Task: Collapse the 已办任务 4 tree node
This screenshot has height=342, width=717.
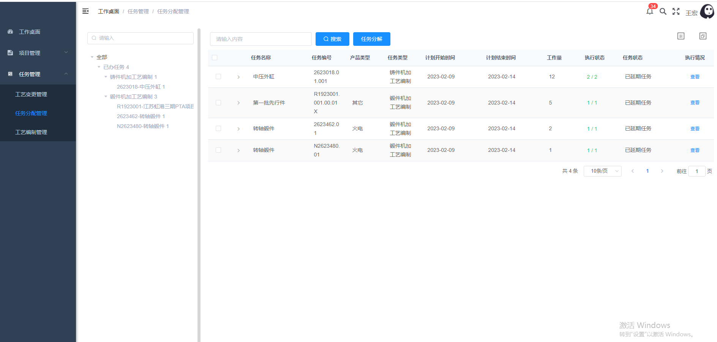Action: pyautogui.click(x=99, y=67)
